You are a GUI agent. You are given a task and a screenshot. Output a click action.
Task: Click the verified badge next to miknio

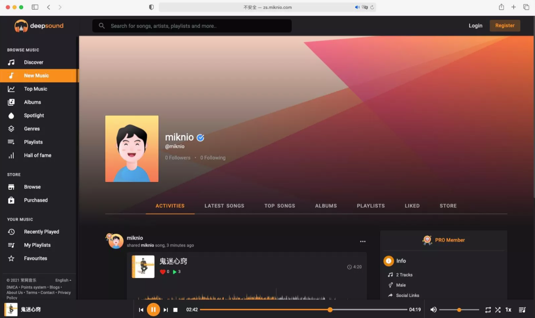tap(200, 138)
